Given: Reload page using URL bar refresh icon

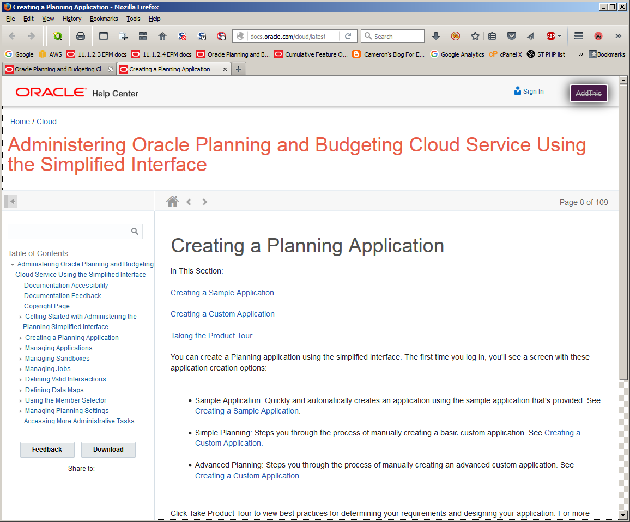Looking at the screenshot, I should coord(348,36).
